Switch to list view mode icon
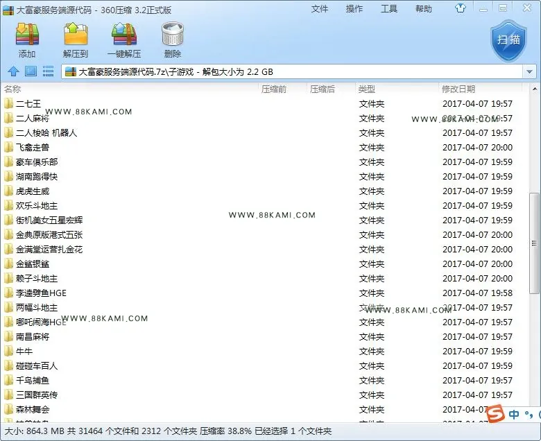Screen dimensions: 541x441 (48, 71)
